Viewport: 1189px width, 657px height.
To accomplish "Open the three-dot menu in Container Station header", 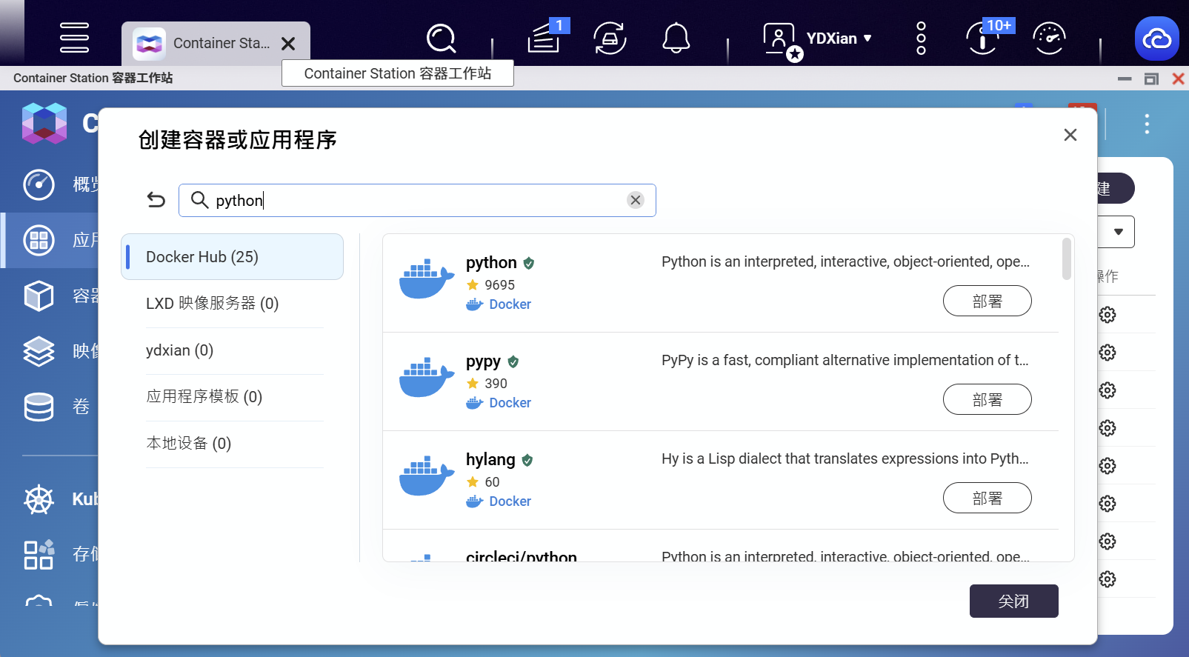I will point(1147,124).
